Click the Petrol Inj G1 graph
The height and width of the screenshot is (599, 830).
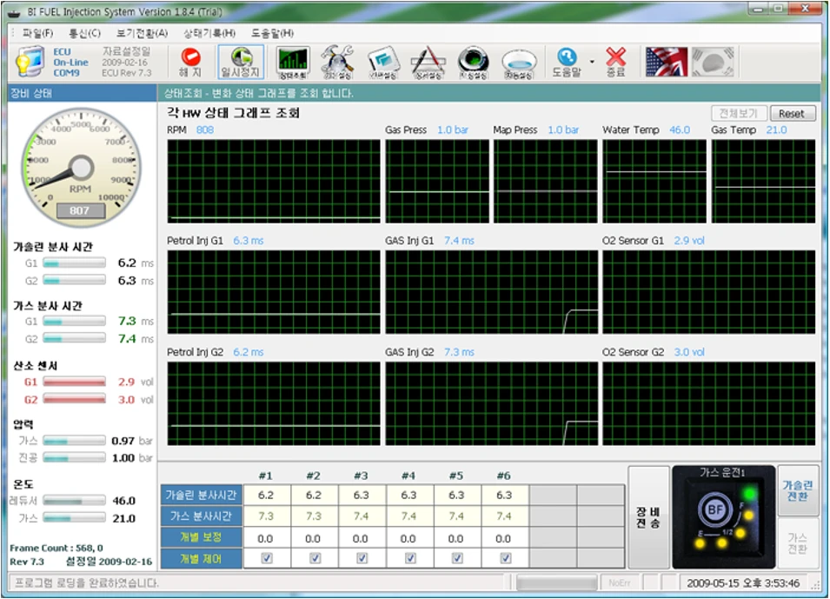point(274,292)
